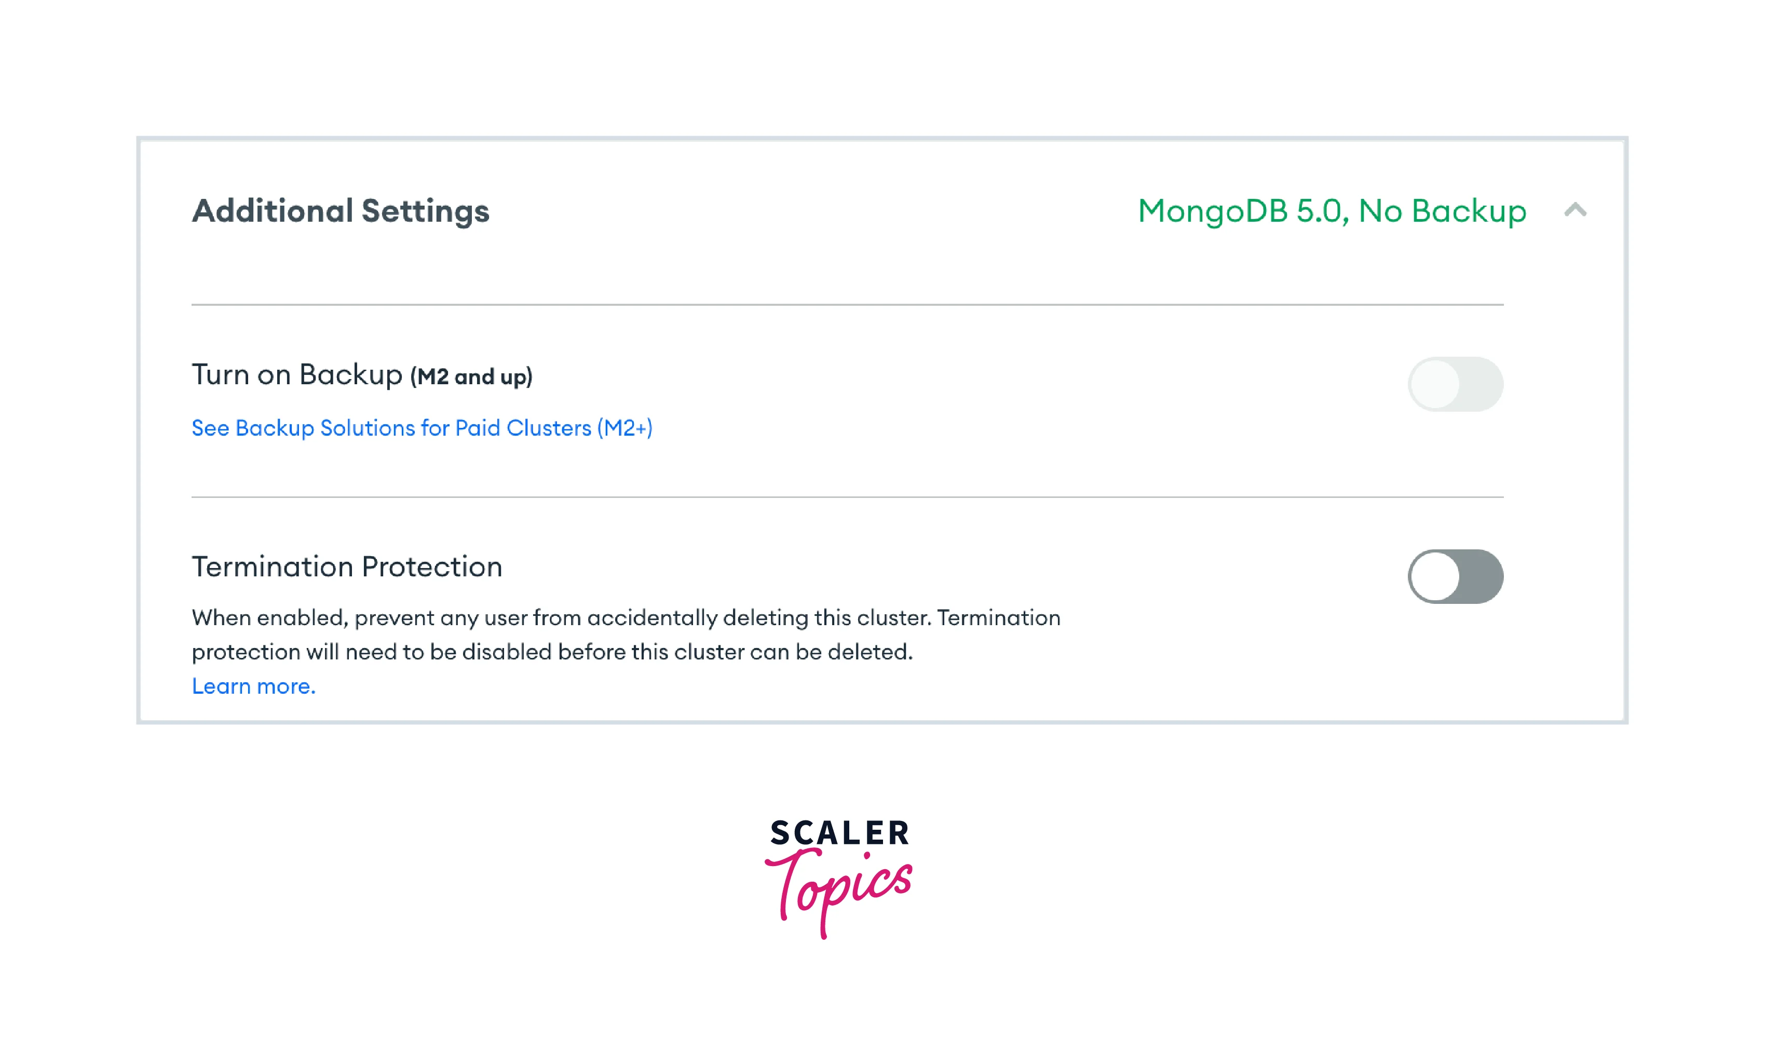Screen dimensions: 1765x1039
Task: Click the bold "(M2 and up)" note
Action: (471, 377)
